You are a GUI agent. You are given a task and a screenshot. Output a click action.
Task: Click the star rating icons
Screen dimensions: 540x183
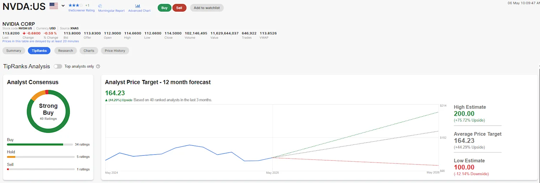[76, 5]
